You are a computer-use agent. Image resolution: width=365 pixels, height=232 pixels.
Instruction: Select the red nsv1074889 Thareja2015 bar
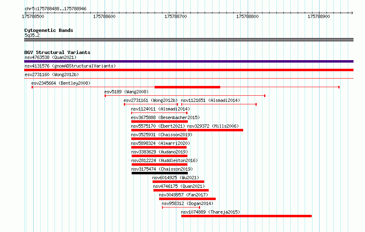246,216
